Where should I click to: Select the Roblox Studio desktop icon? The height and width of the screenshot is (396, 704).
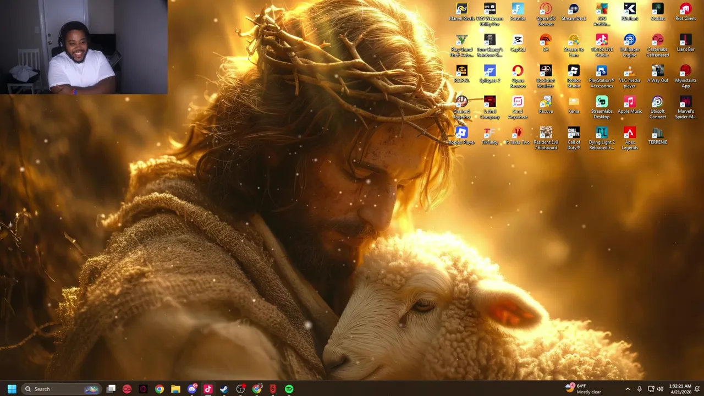574,76
